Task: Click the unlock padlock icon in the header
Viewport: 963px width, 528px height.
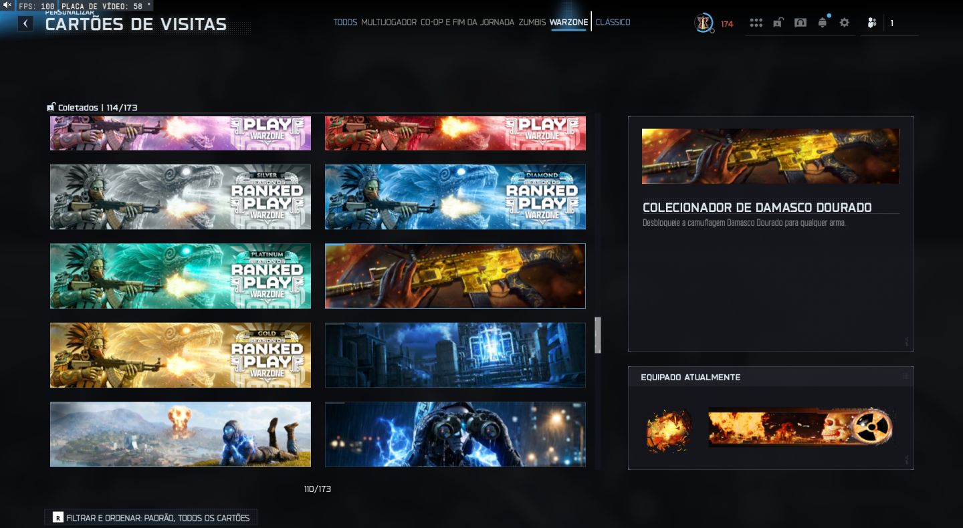Action: tap(778, 23)
